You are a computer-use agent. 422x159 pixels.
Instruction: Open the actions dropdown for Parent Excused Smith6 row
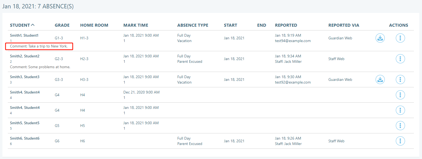point(400,141)
